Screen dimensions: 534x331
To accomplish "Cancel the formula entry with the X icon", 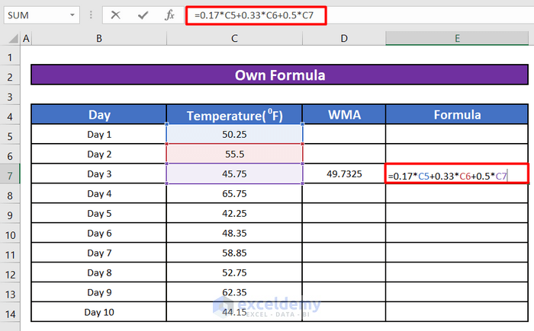I will click(116, 15).
